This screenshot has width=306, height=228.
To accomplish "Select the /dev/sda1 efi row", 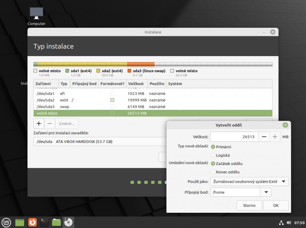I will click(x=153, y=93).
